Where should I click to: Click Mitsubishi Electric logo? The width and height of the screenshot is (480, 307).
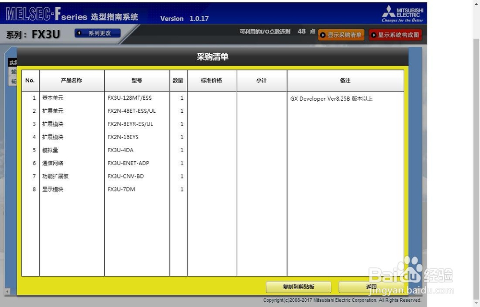(403, 13)
